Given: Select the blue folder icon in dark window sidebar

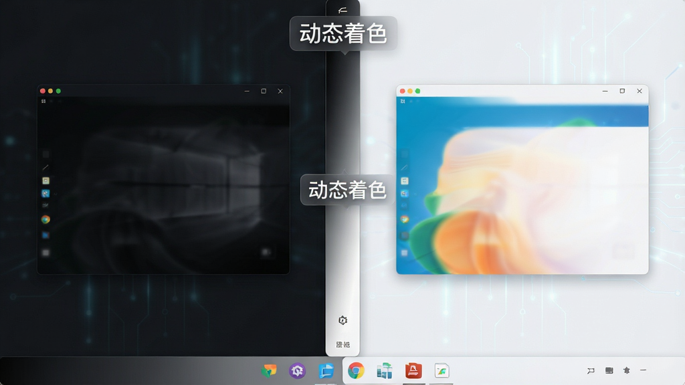Looking at the screenshot, I should (x=45, y=235).
